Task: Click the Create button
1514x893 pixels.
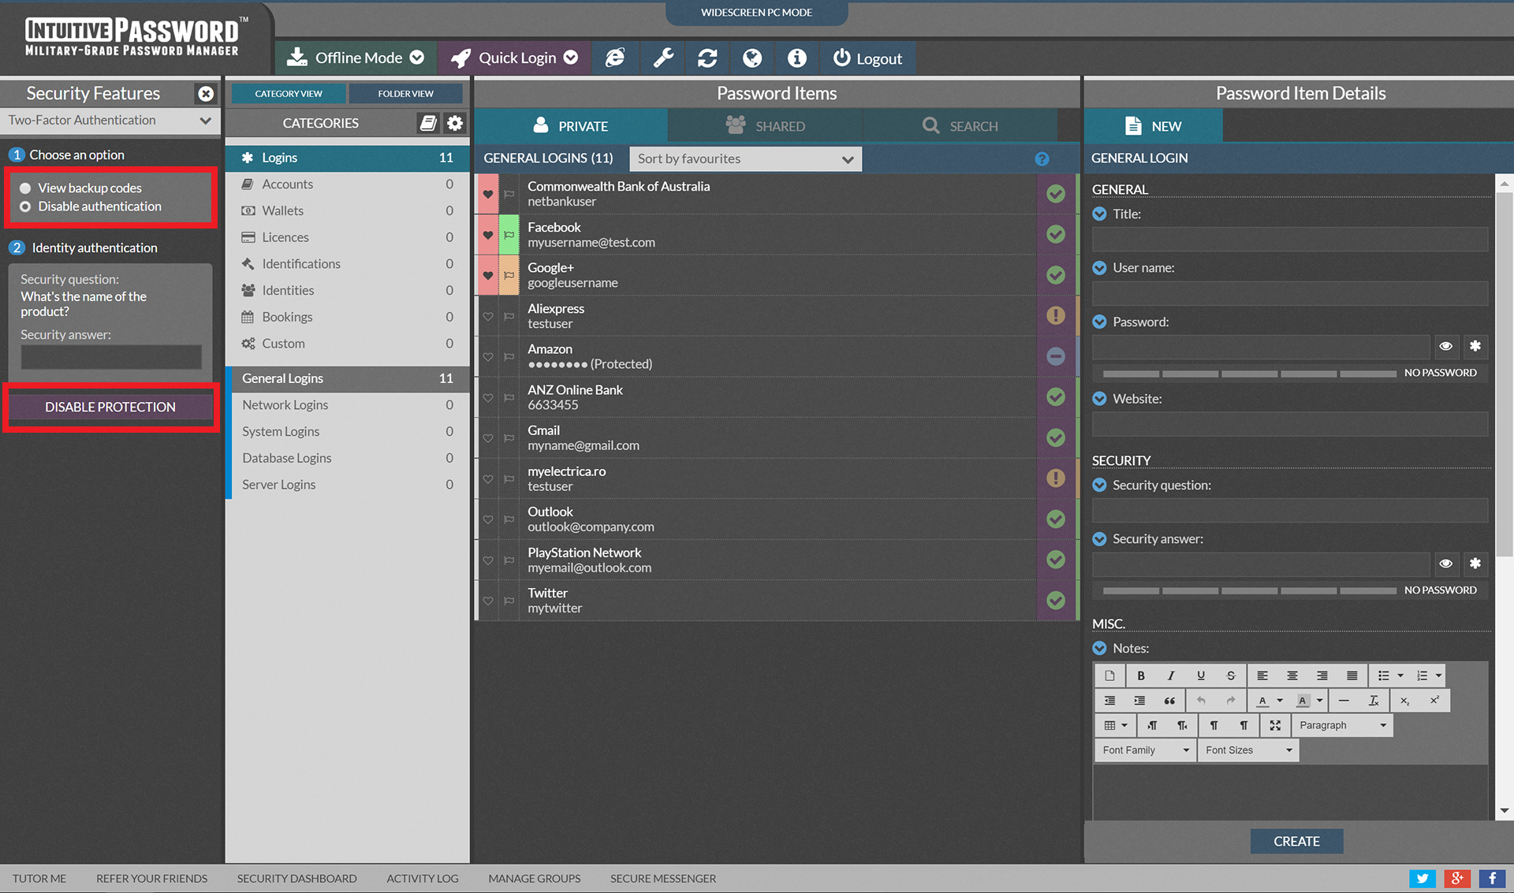Action: click(1296, 841)
